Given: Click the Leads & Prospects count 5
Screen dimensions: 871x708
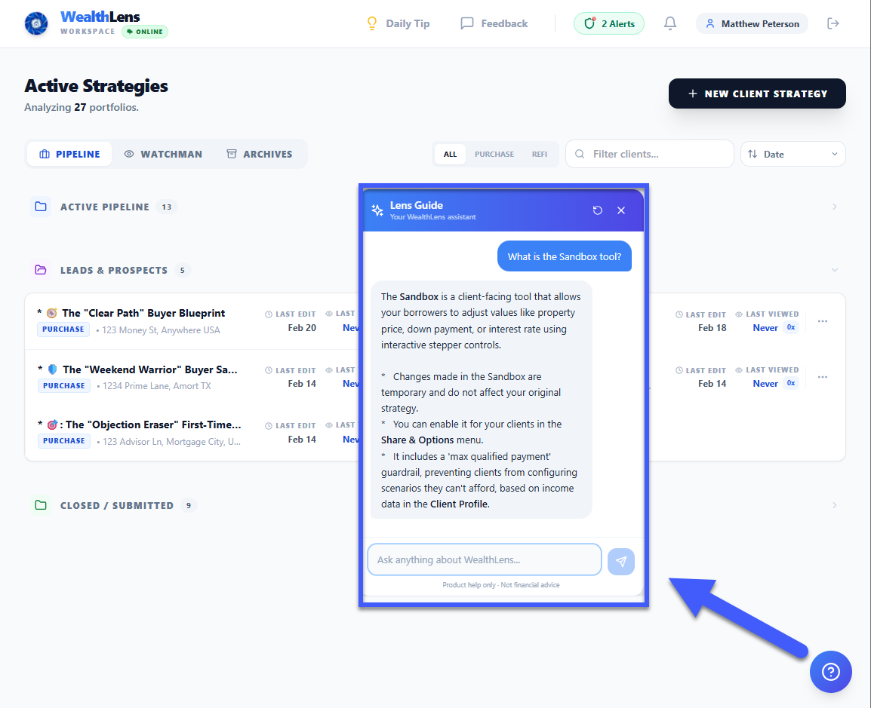Looking at the screenshot, I should click(182, 270).
